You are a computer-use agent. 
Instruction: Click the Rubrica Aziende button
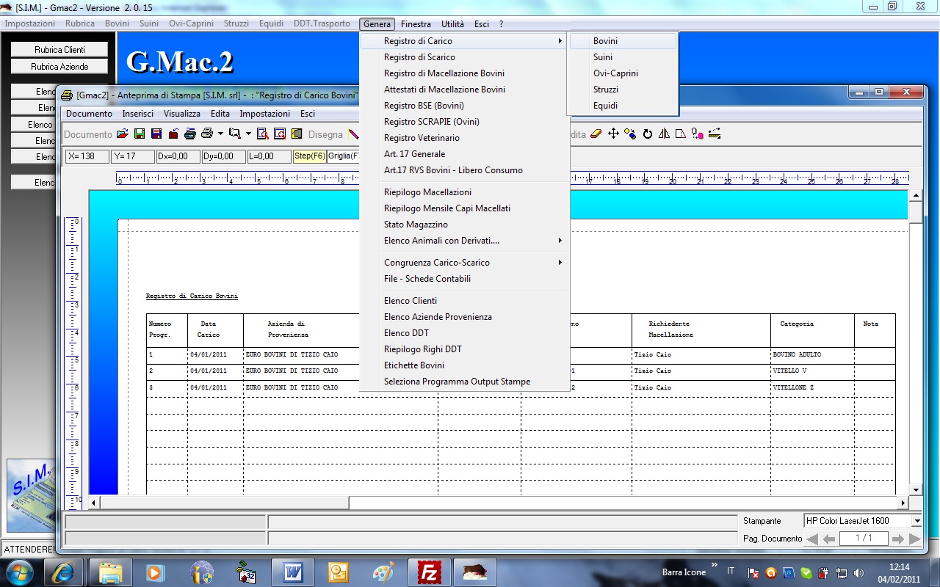point(59,67)
